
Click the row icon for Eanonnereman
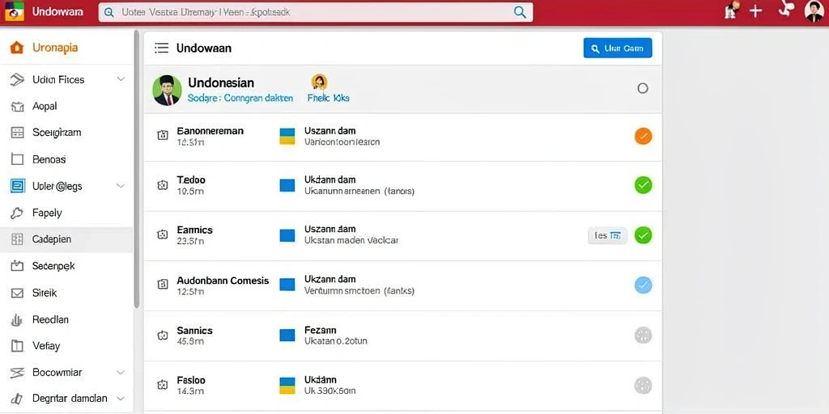163,136
